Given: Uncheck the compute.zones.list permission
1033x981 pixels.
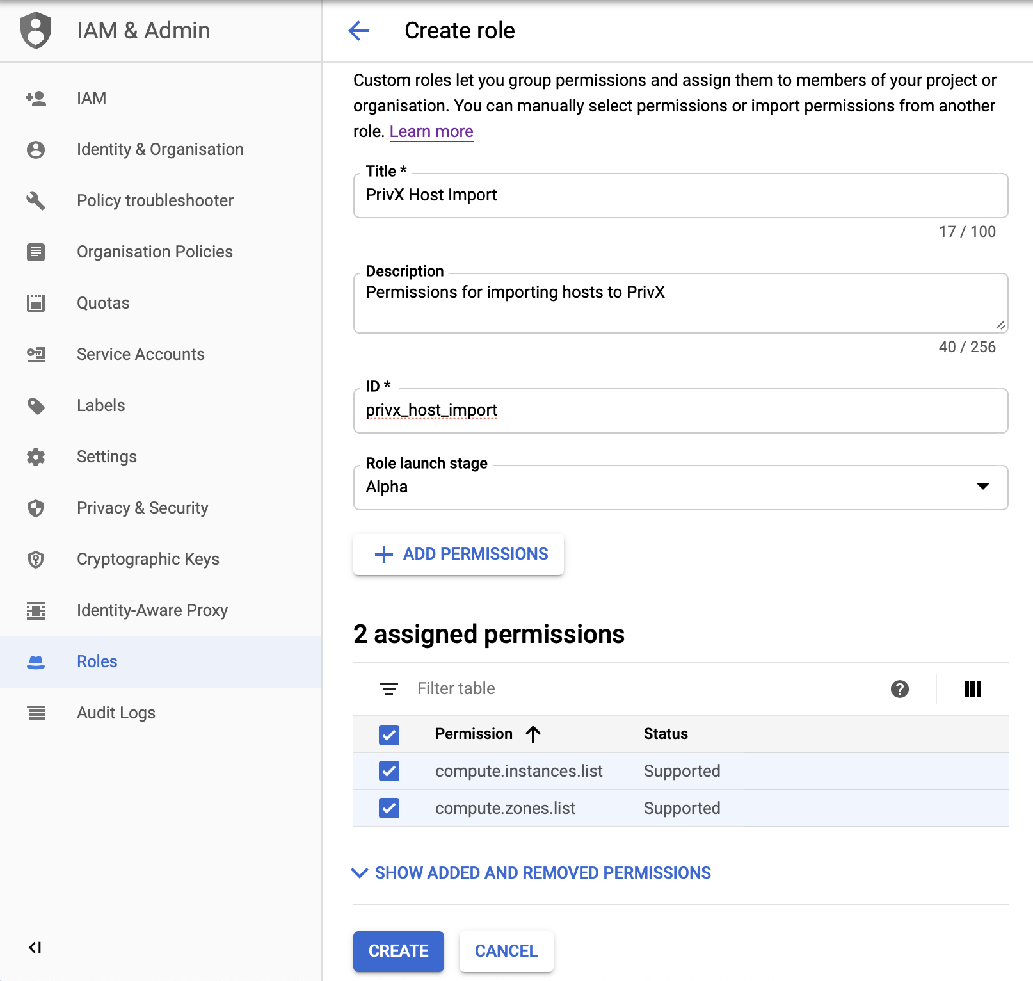Looking at the screenshot, I should [x=389, y=808].
